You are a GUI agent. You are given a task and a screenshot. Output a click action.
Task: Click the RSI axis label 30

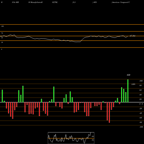pyautogui.click(x=2, y=42)
